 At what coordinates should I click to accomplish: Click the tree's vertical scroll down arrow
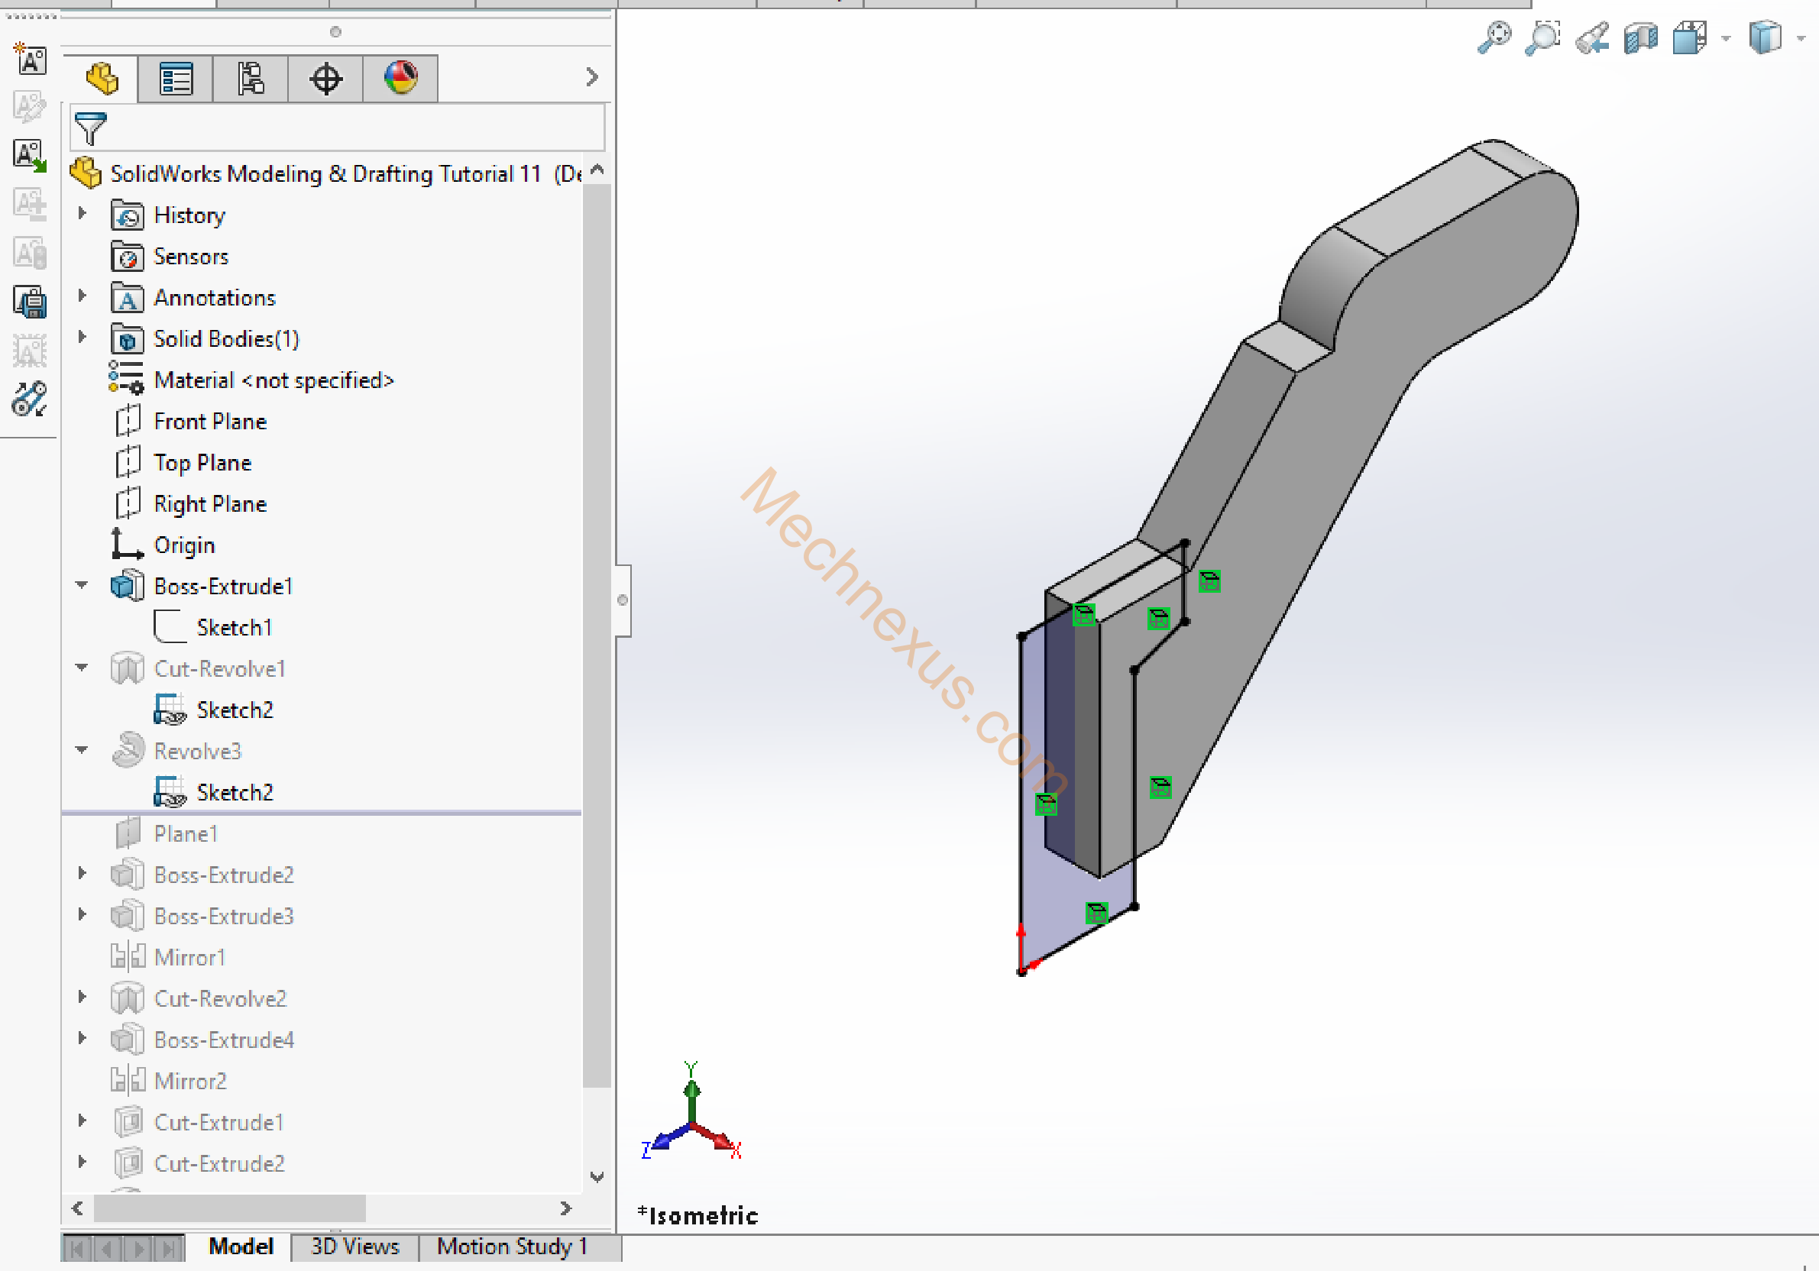[x=597, y=1177]
